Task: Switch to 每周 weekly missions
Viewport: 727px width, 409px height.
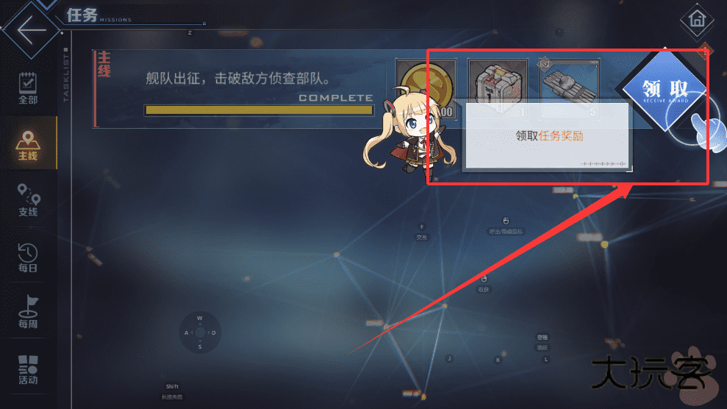Action: coord(28,312)
